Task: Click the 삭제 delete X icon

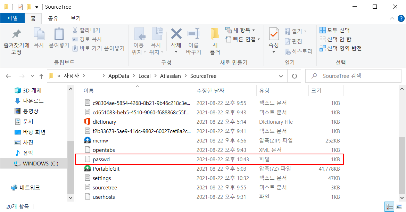Action: pos(176,34)
